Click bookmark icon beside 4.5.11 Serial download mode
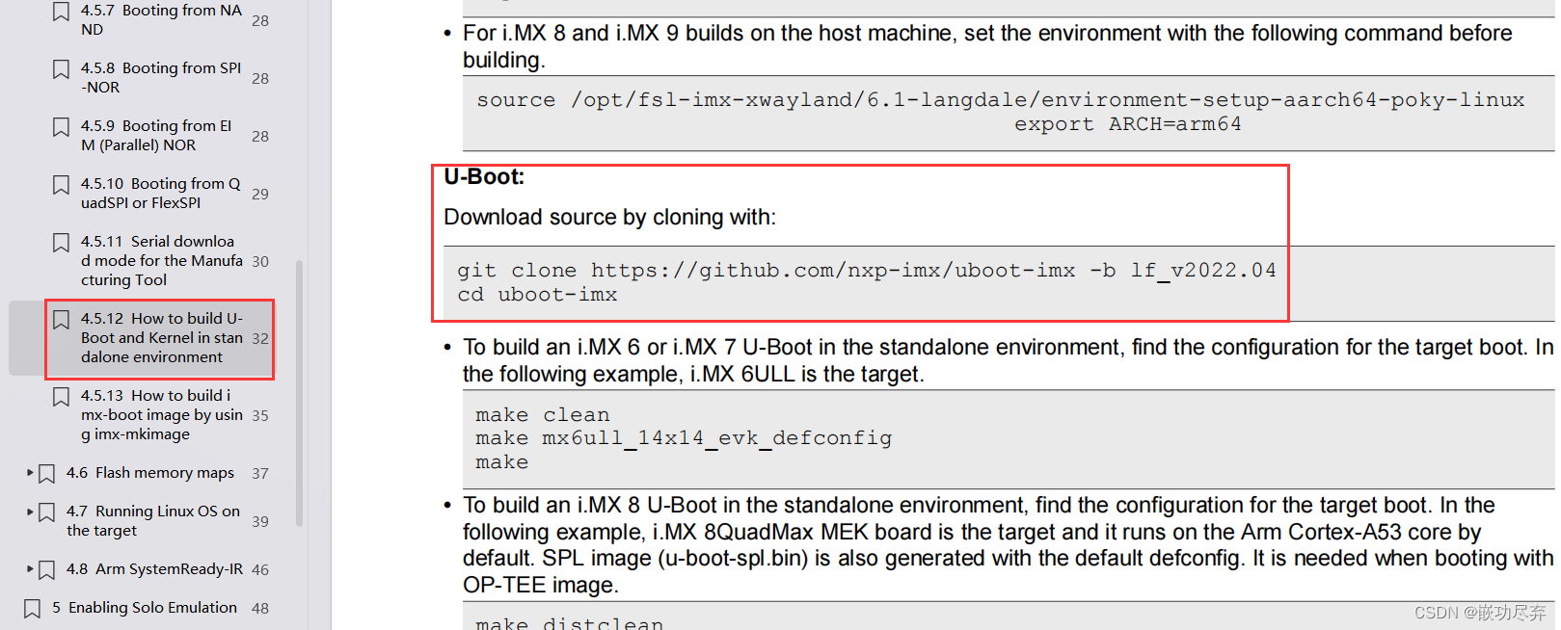 click(60, 243)
